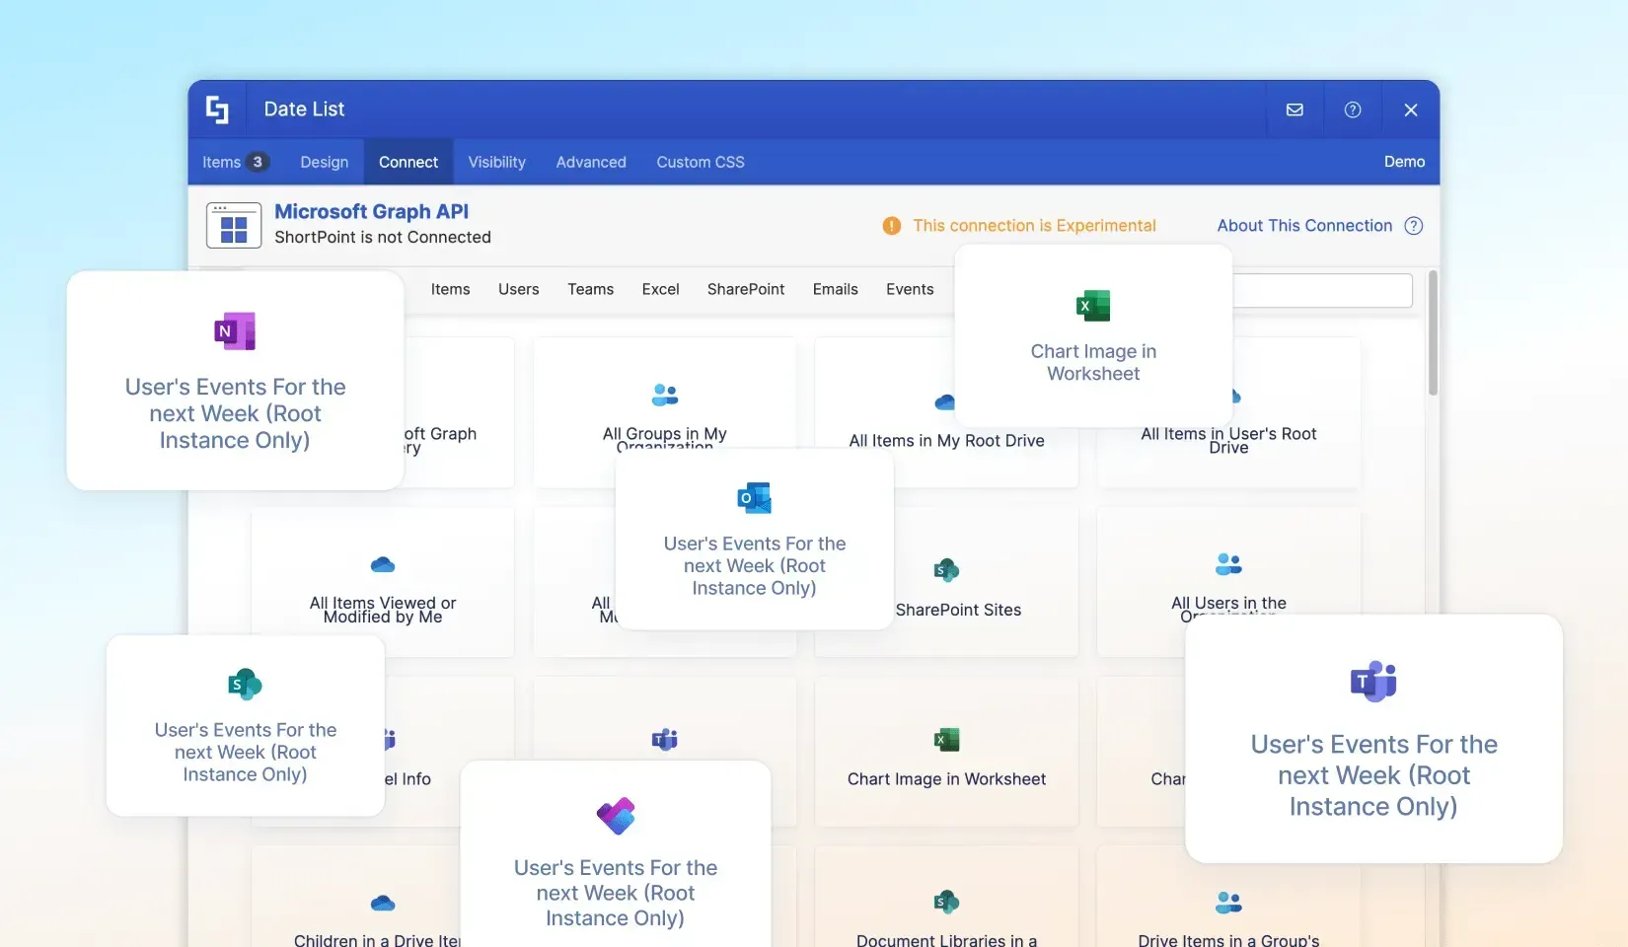Open the Custom CSS tab
1628x947 pixels.
pyautogui.click(x=701, y=162)
